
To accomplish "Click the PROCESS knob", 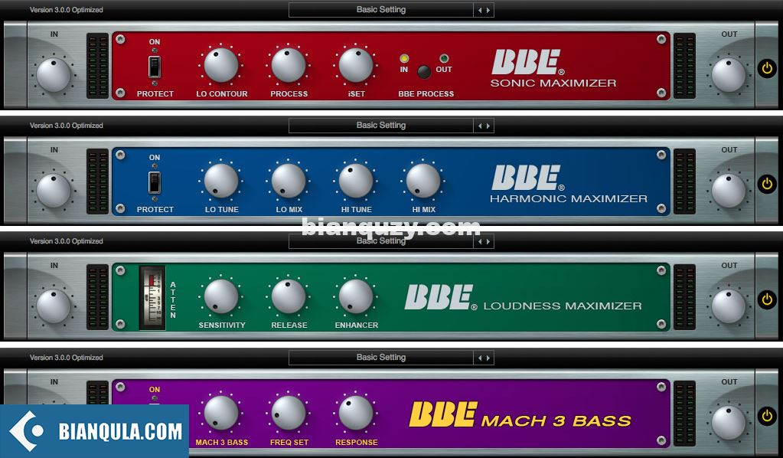I will (x=289, y=65).
